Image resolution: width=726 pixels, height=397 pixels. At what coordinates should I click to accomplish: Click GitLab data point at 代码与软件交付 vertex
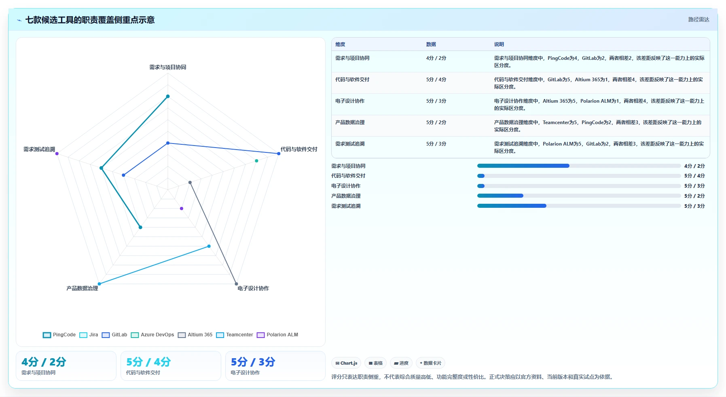279,154
